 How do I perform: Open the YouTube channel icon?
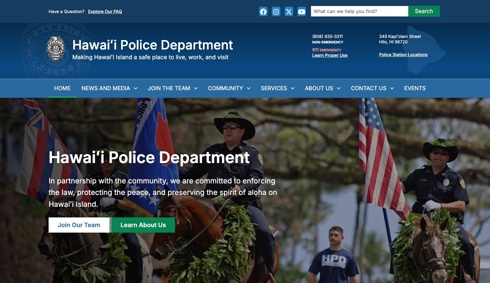(301, 12)
